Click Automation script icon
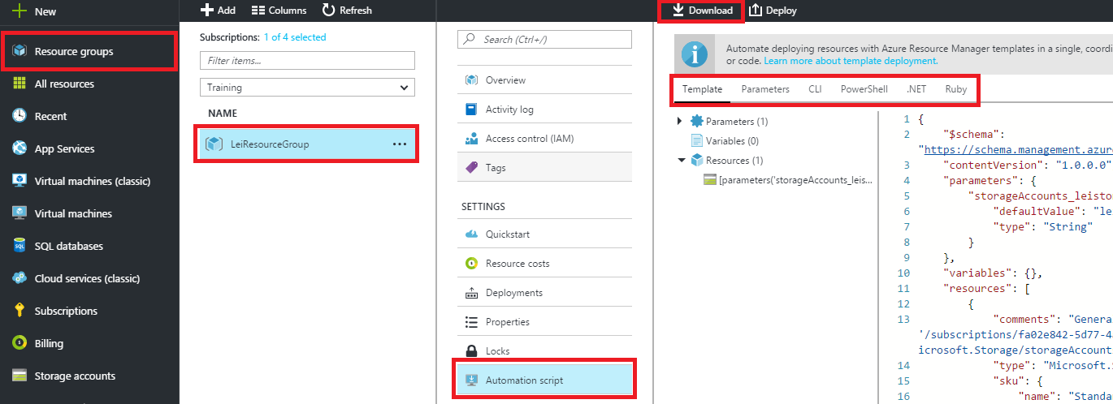 pyautogui.click(x=471, y=380)
